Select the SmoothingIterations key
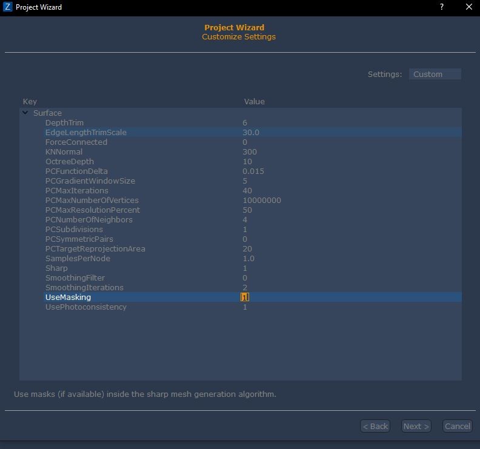Image resolution: width=480 pixels, height=449 pixels. pyautogui.click(x=84, y=287)
